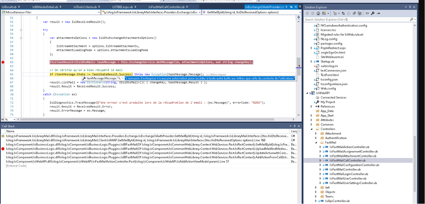Click the Back navigation button in Solution Explorer

(308, 13)
